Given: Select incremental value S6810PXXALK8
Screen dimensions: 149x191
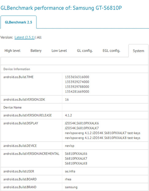Looking at the screenshot, I should (76, 163).
